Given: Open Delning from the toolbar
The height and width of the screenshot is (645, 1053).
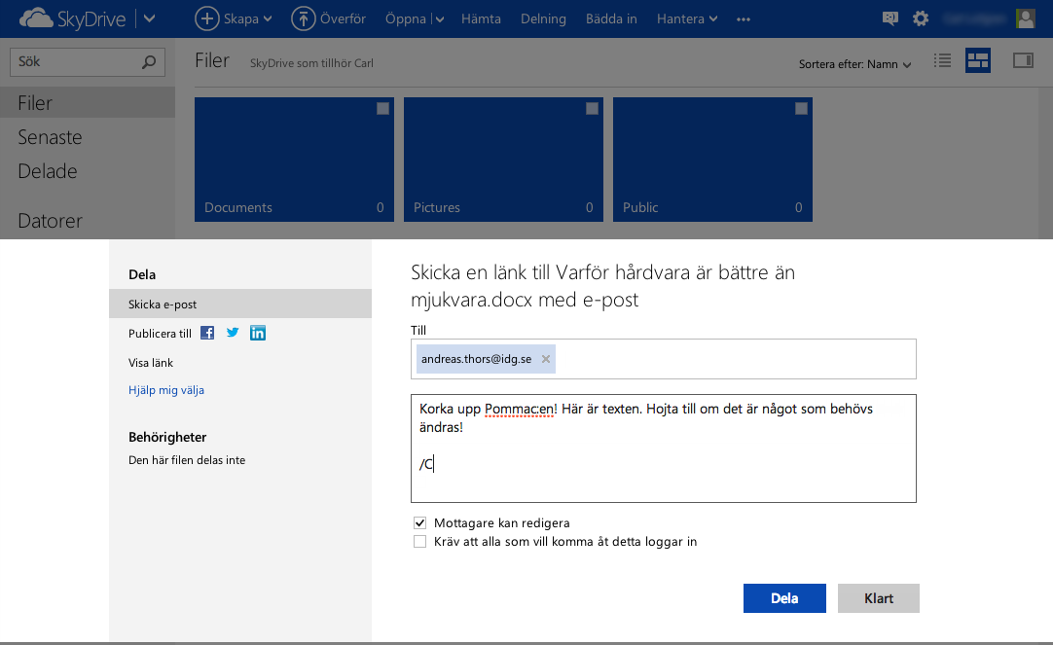Looking at the screenshot, I should pyautogui.click(x=543, y=18).
